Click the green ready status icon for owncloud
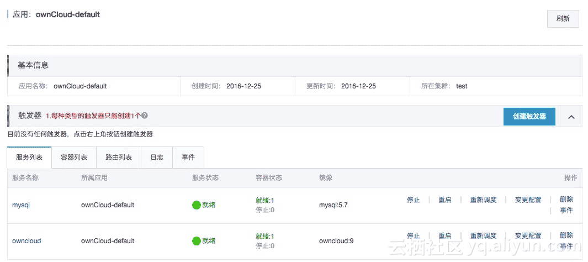588x262 pixels. (x=197, y=240)
